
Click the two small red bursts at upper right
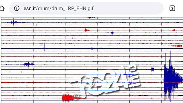coord(171,33)
